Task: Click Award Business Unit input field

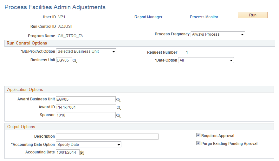Action: [x=86, y=99]
